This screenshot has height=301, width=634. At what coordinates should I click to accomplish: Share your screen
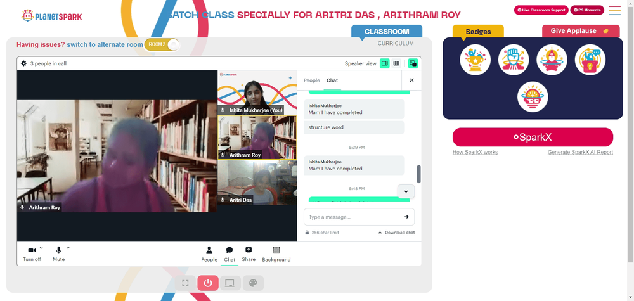click(x=249, y=254)
